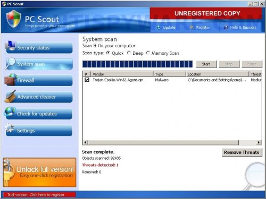The image size is (266, 199).
Task: Click the Start scan button
Action: tap(206, 64)
